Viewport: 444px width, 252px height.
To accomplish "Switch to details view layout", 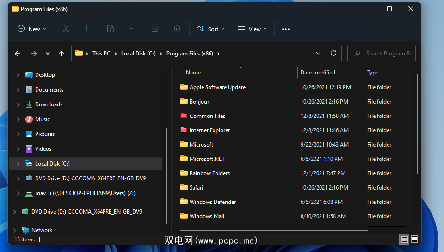I will tap(404, 239).
